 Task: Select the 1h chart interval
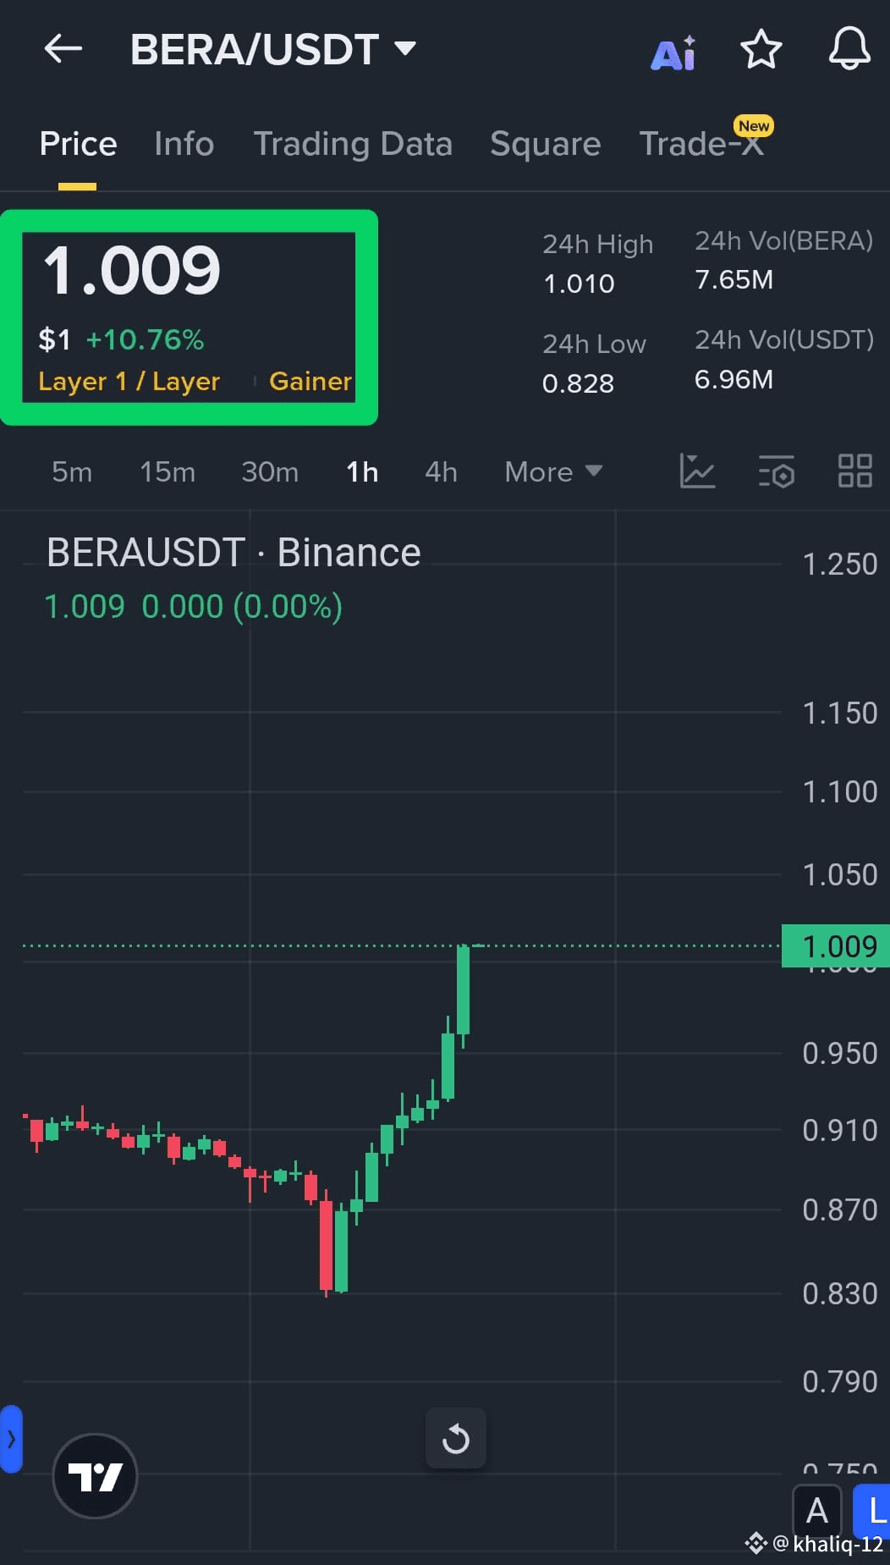pos(362,471)
